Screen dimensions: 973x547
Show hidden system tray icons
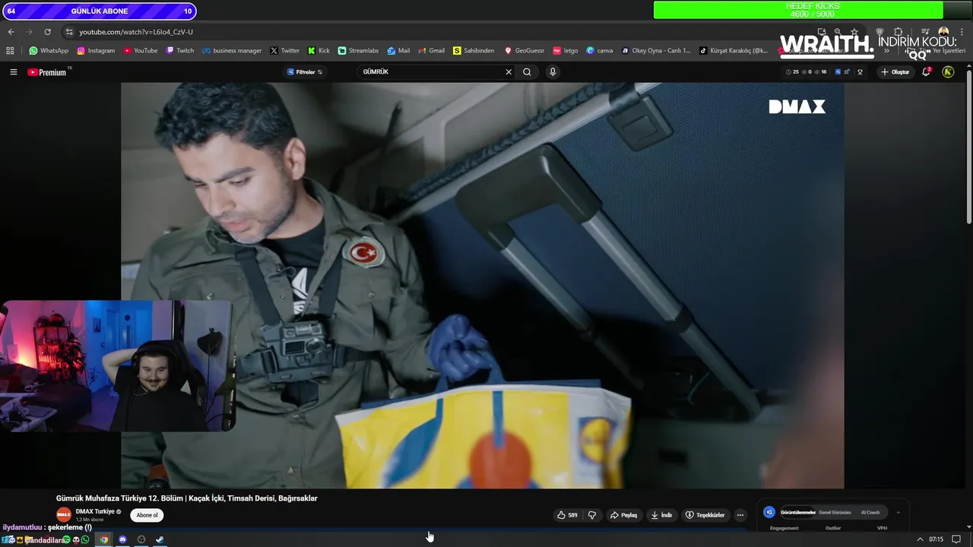[920, 539]
